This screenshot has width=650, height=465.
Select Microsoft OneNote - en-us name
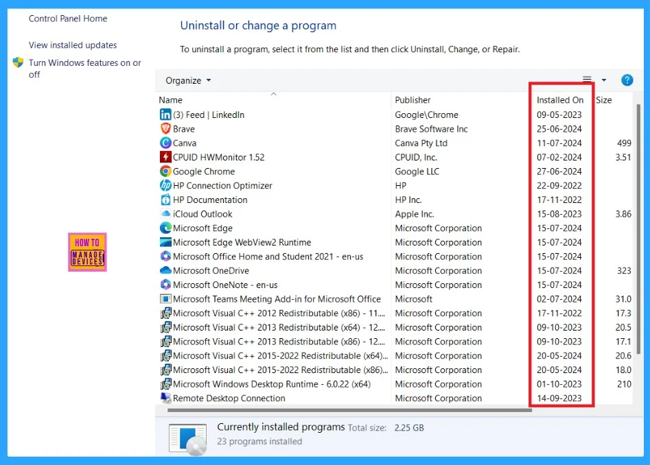pos(225,285)
